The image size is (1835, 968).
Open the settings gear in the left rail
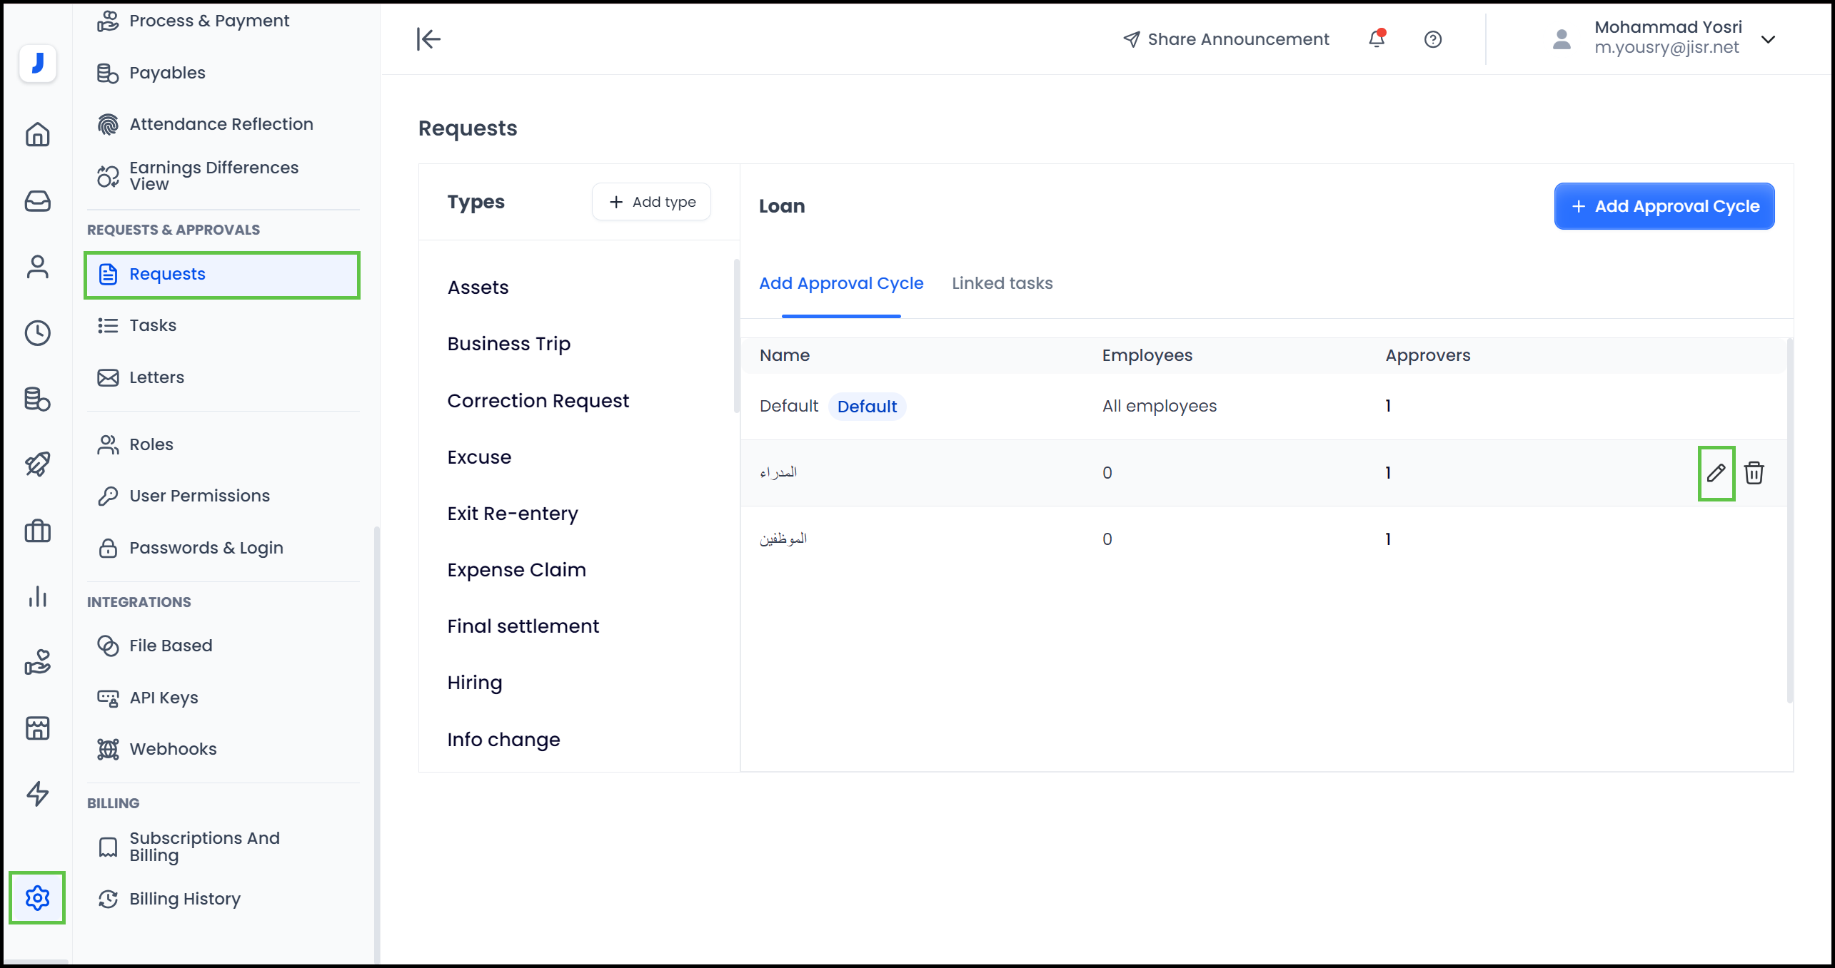[x=37, y=897]
